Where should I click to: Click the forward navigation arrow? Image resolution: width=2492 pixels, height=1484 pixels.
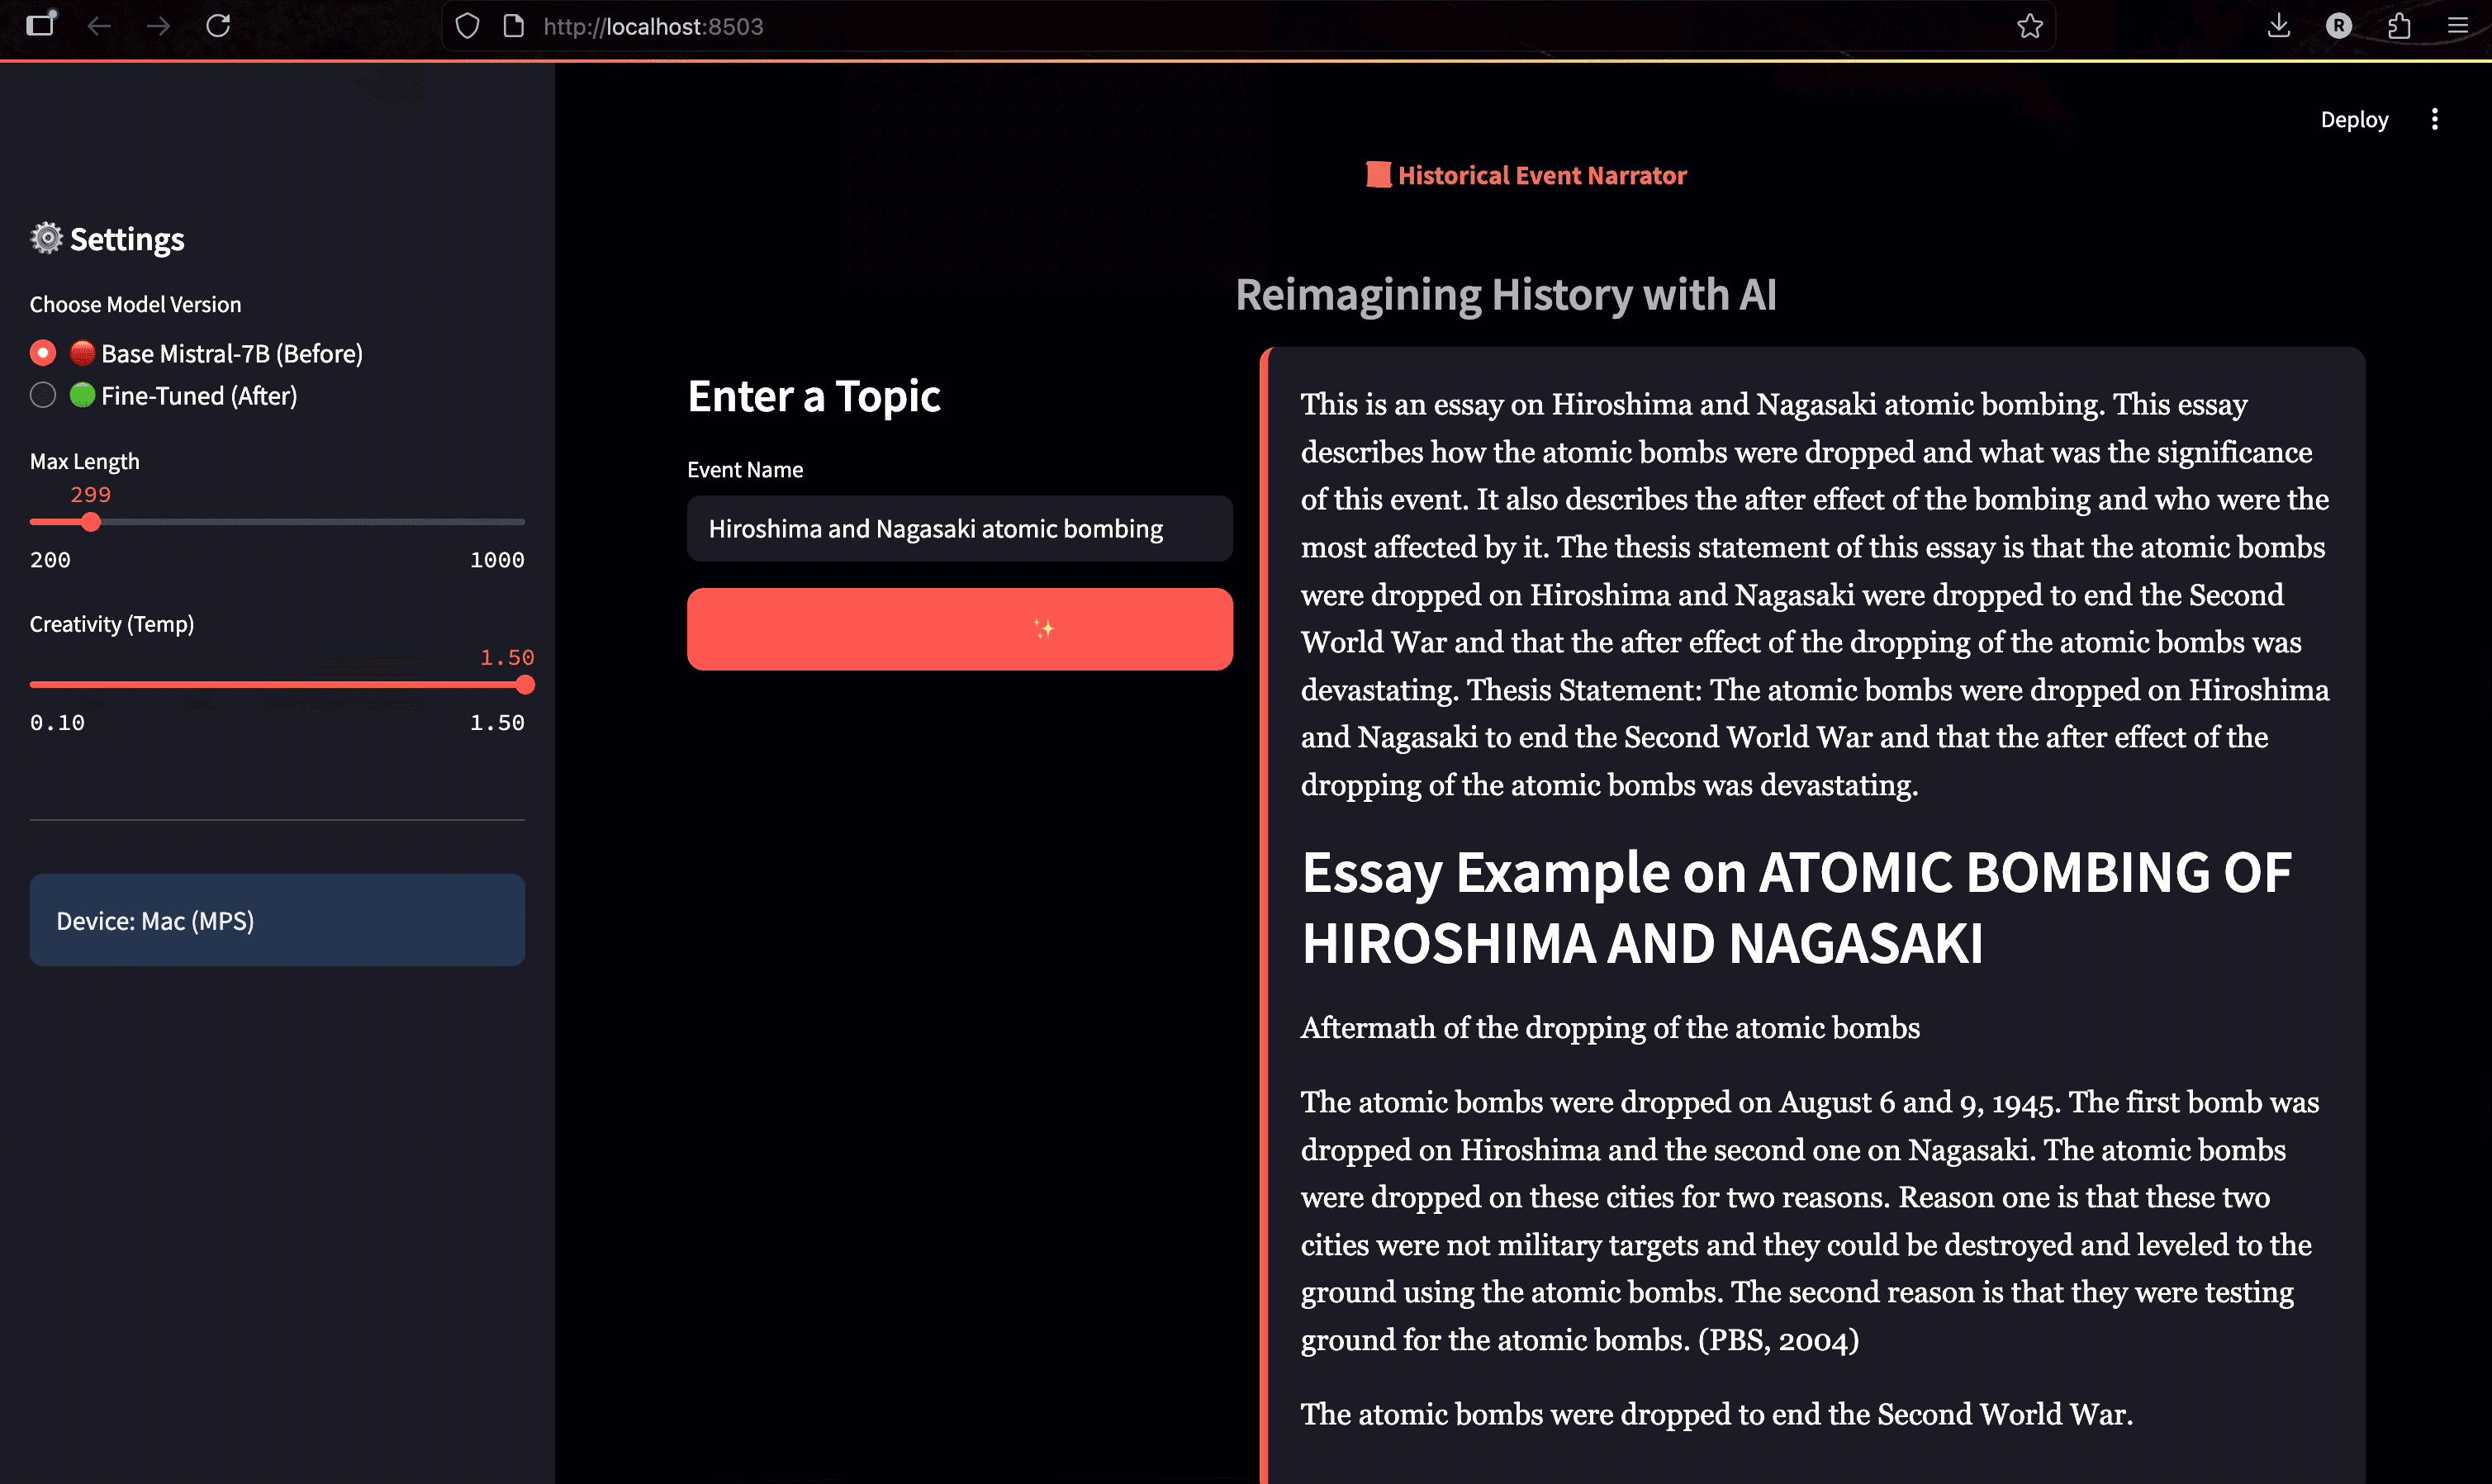coord(158,26)
